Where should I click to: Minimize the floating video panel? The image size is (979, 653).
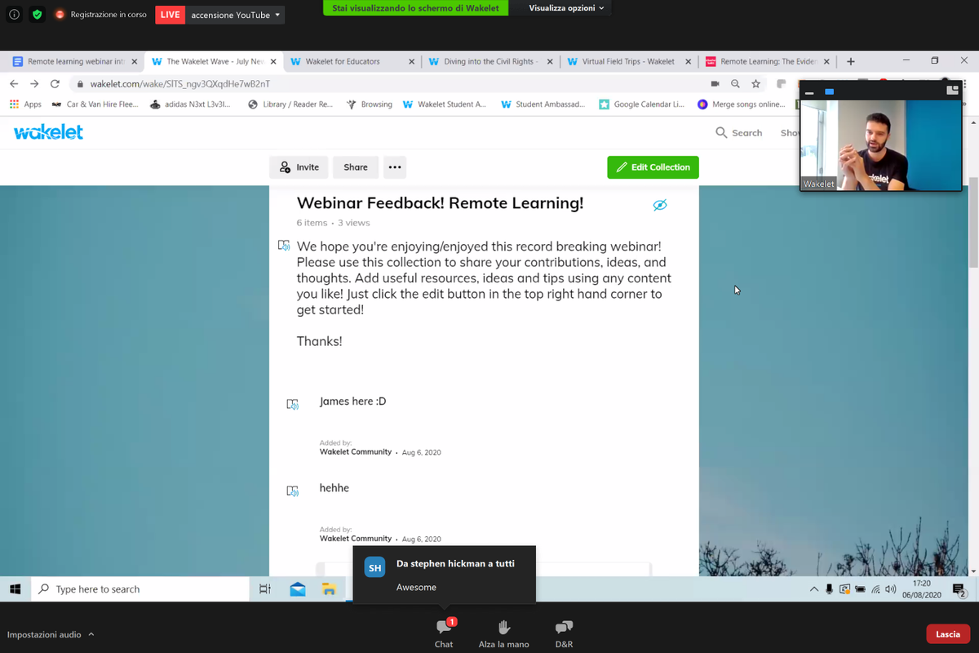coord(809,92)
